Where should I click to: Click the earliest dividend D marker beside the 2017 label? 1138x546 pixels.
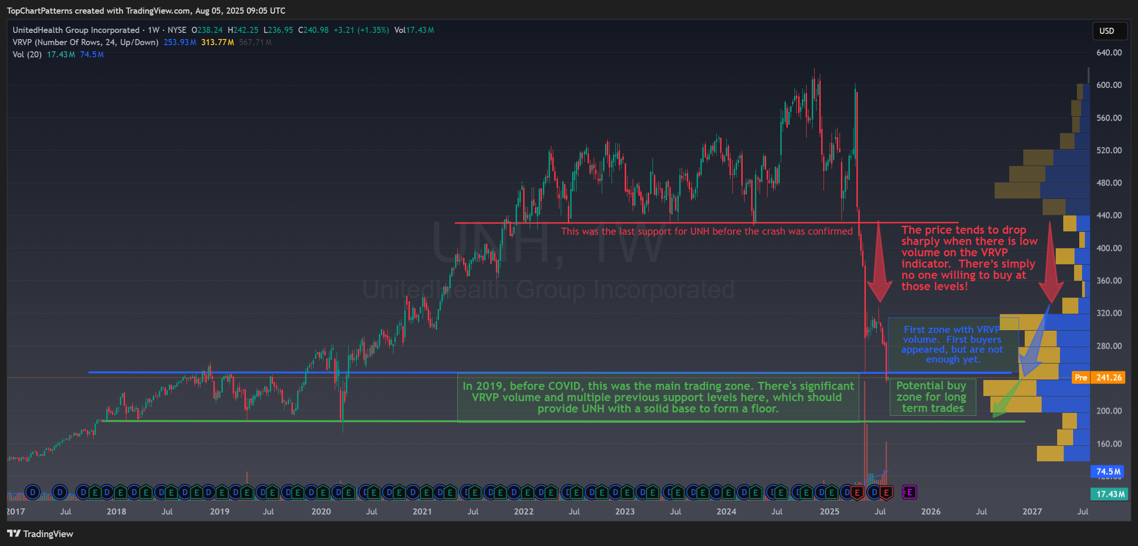[32, 492]
